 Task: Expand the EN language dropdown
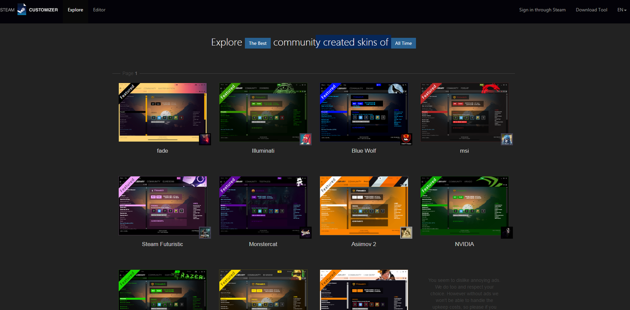(621, 10)
